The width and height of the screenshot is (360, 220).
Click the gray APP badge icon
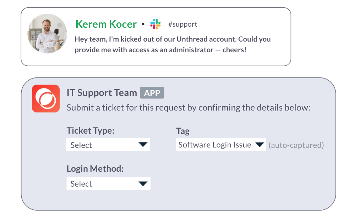click(x=152, y=92)
